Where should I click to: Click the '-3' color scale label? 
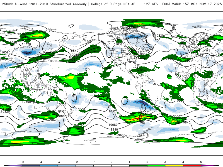click(x=58, y=162)
